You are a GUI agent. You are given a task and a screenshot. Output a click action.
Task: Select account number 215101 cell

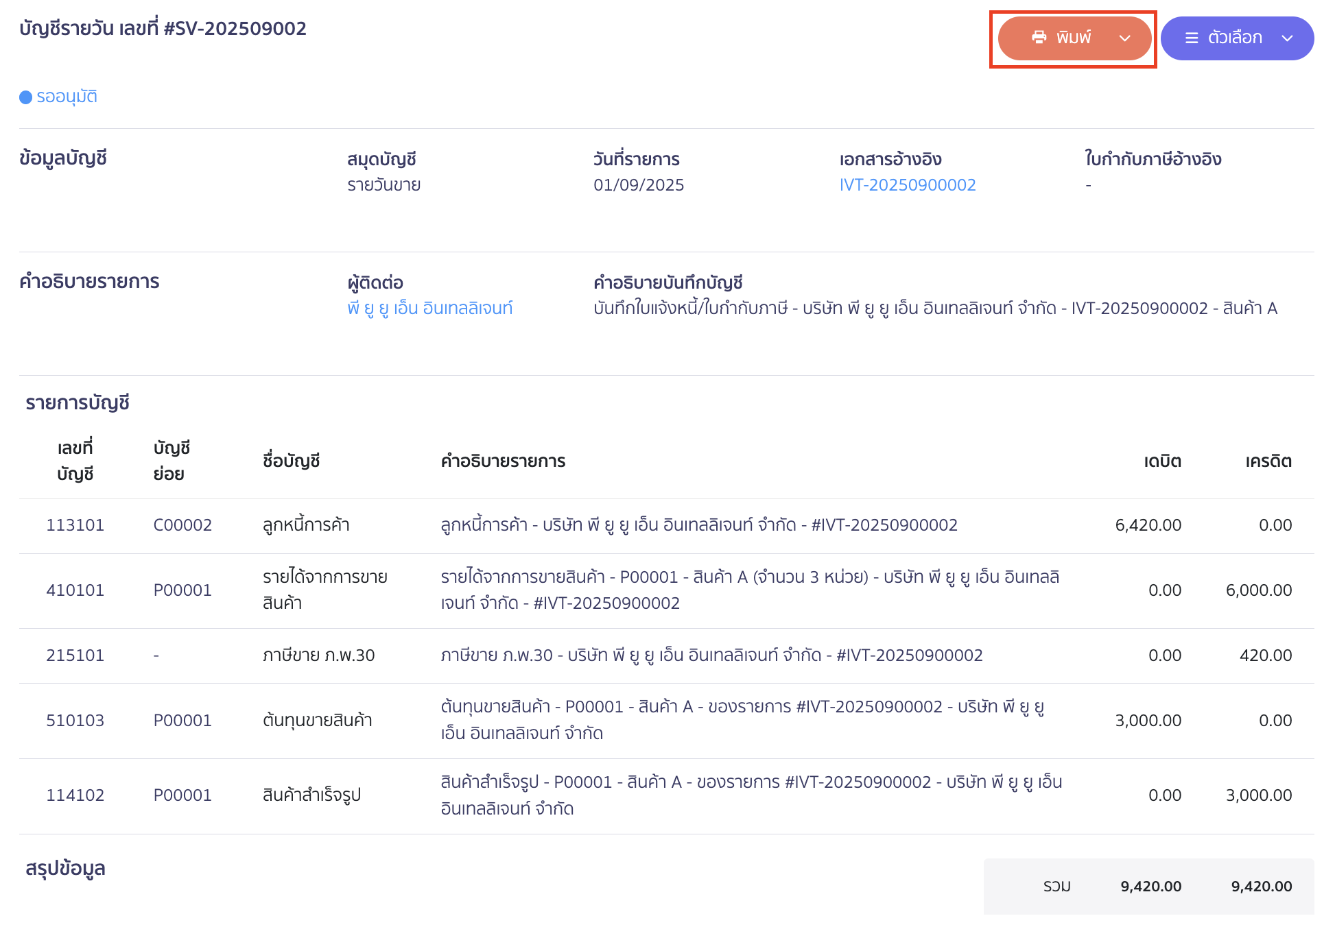[75, 655]
